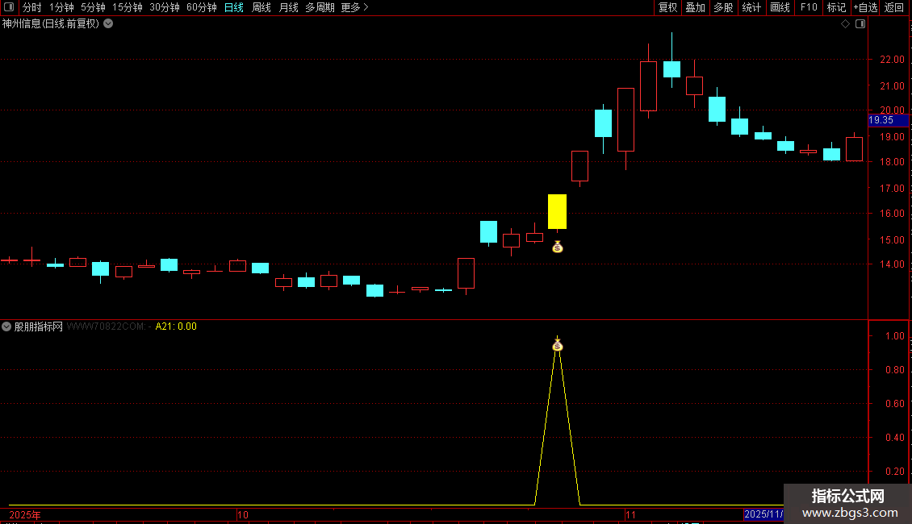Select the 1分钟 period
Image resolution: width=912 pixels, height=524 pixels.
(x=61, y=7)
